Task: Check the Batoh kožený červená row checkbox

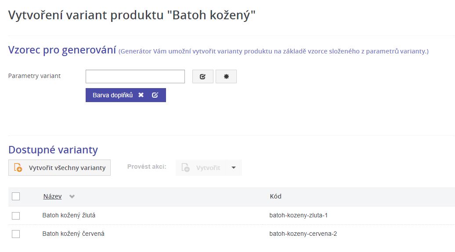Action: 16,234
